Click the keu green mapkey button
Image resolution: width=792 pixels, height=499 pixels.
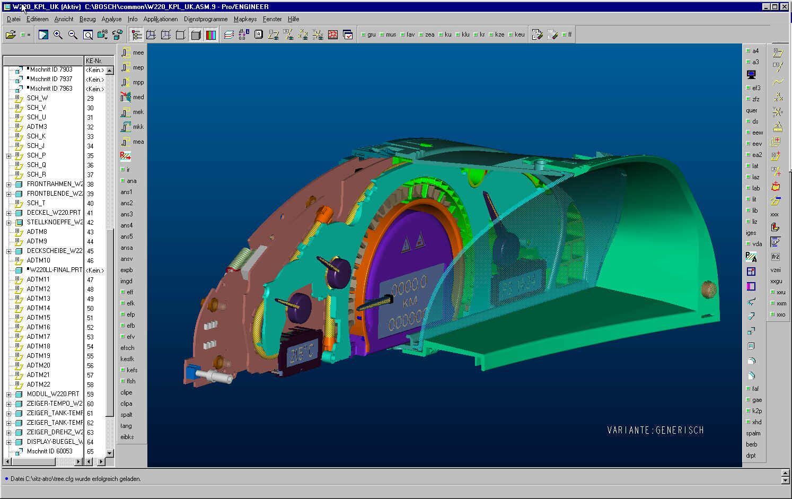tap(516, 35)
